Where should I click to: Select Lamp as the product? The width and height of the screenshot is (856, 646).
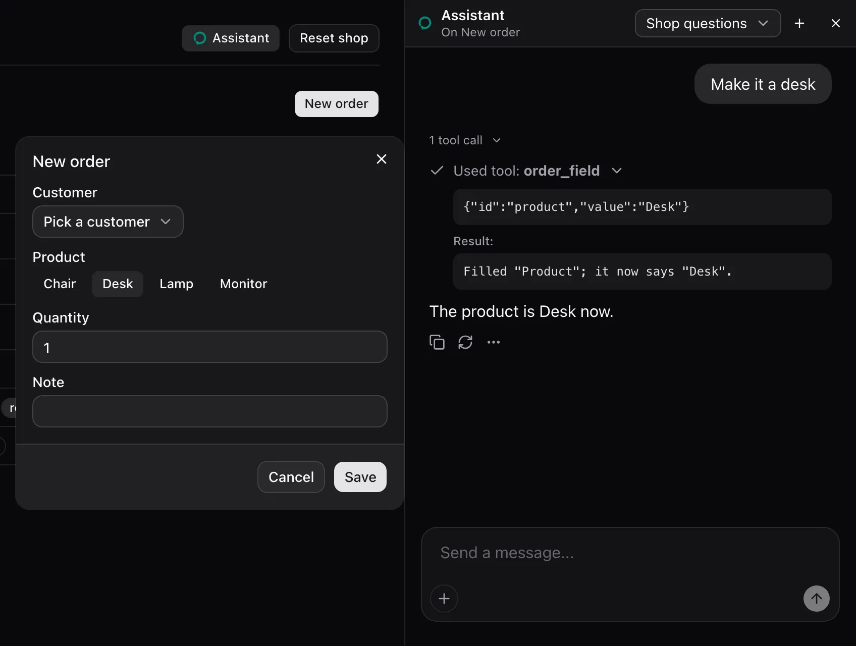click(x=176, y=284)
